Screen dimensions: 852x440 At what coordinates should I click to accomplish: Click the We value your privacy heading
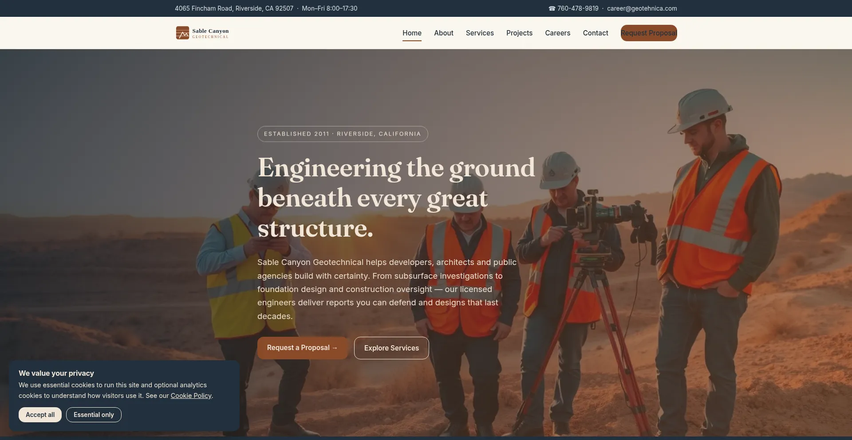56,373
